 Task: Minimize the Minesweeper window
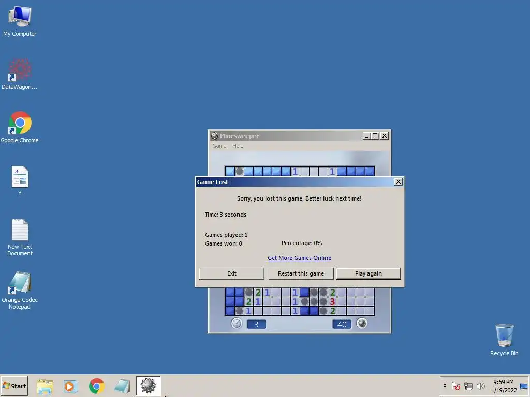366,136
